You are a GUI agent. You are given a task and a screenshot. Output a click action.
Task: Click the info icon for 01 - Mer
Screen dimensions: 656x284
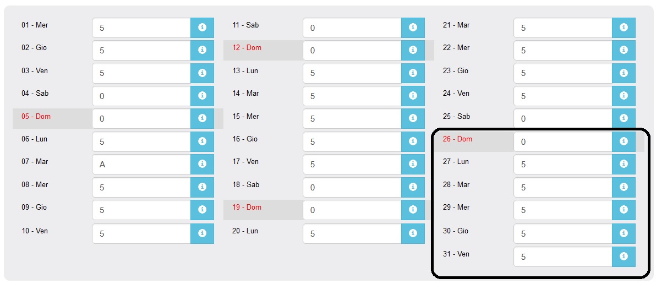tap(202, 28)
